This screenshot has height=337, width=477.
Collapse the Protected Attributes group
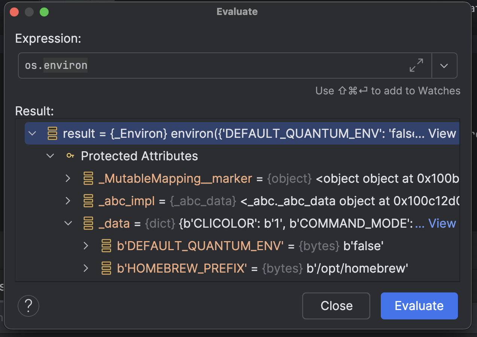[50, 156]
